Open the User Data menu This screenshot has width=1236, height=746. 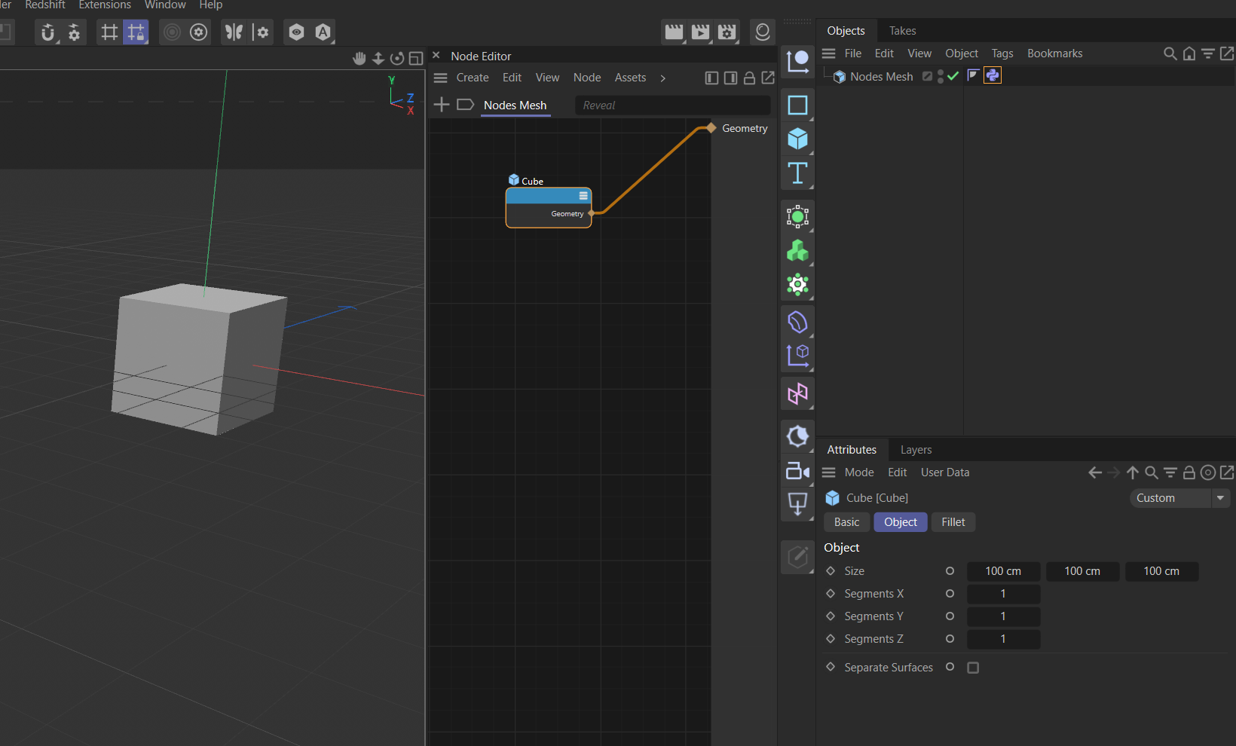click(x=945, y=472)
